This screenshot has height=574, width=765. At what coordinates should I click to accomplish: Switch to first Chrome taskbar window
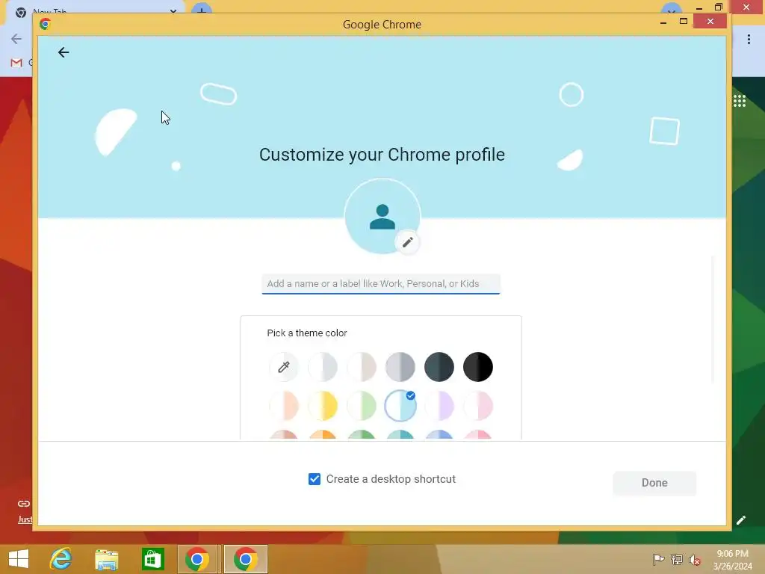(x=197, y=559)
